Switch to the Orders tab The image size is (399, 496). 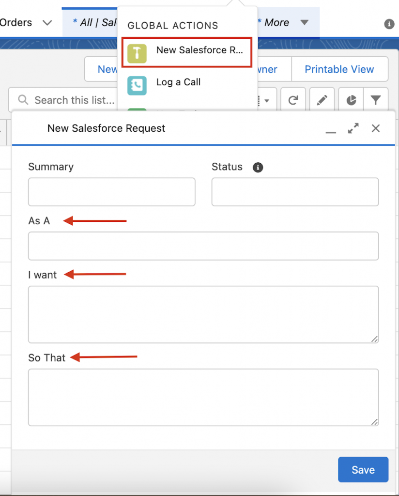pos(16,22)
